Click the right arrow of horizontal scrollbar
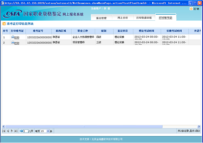The width and height of the screenshot is (203, 143). click(199, 126)
